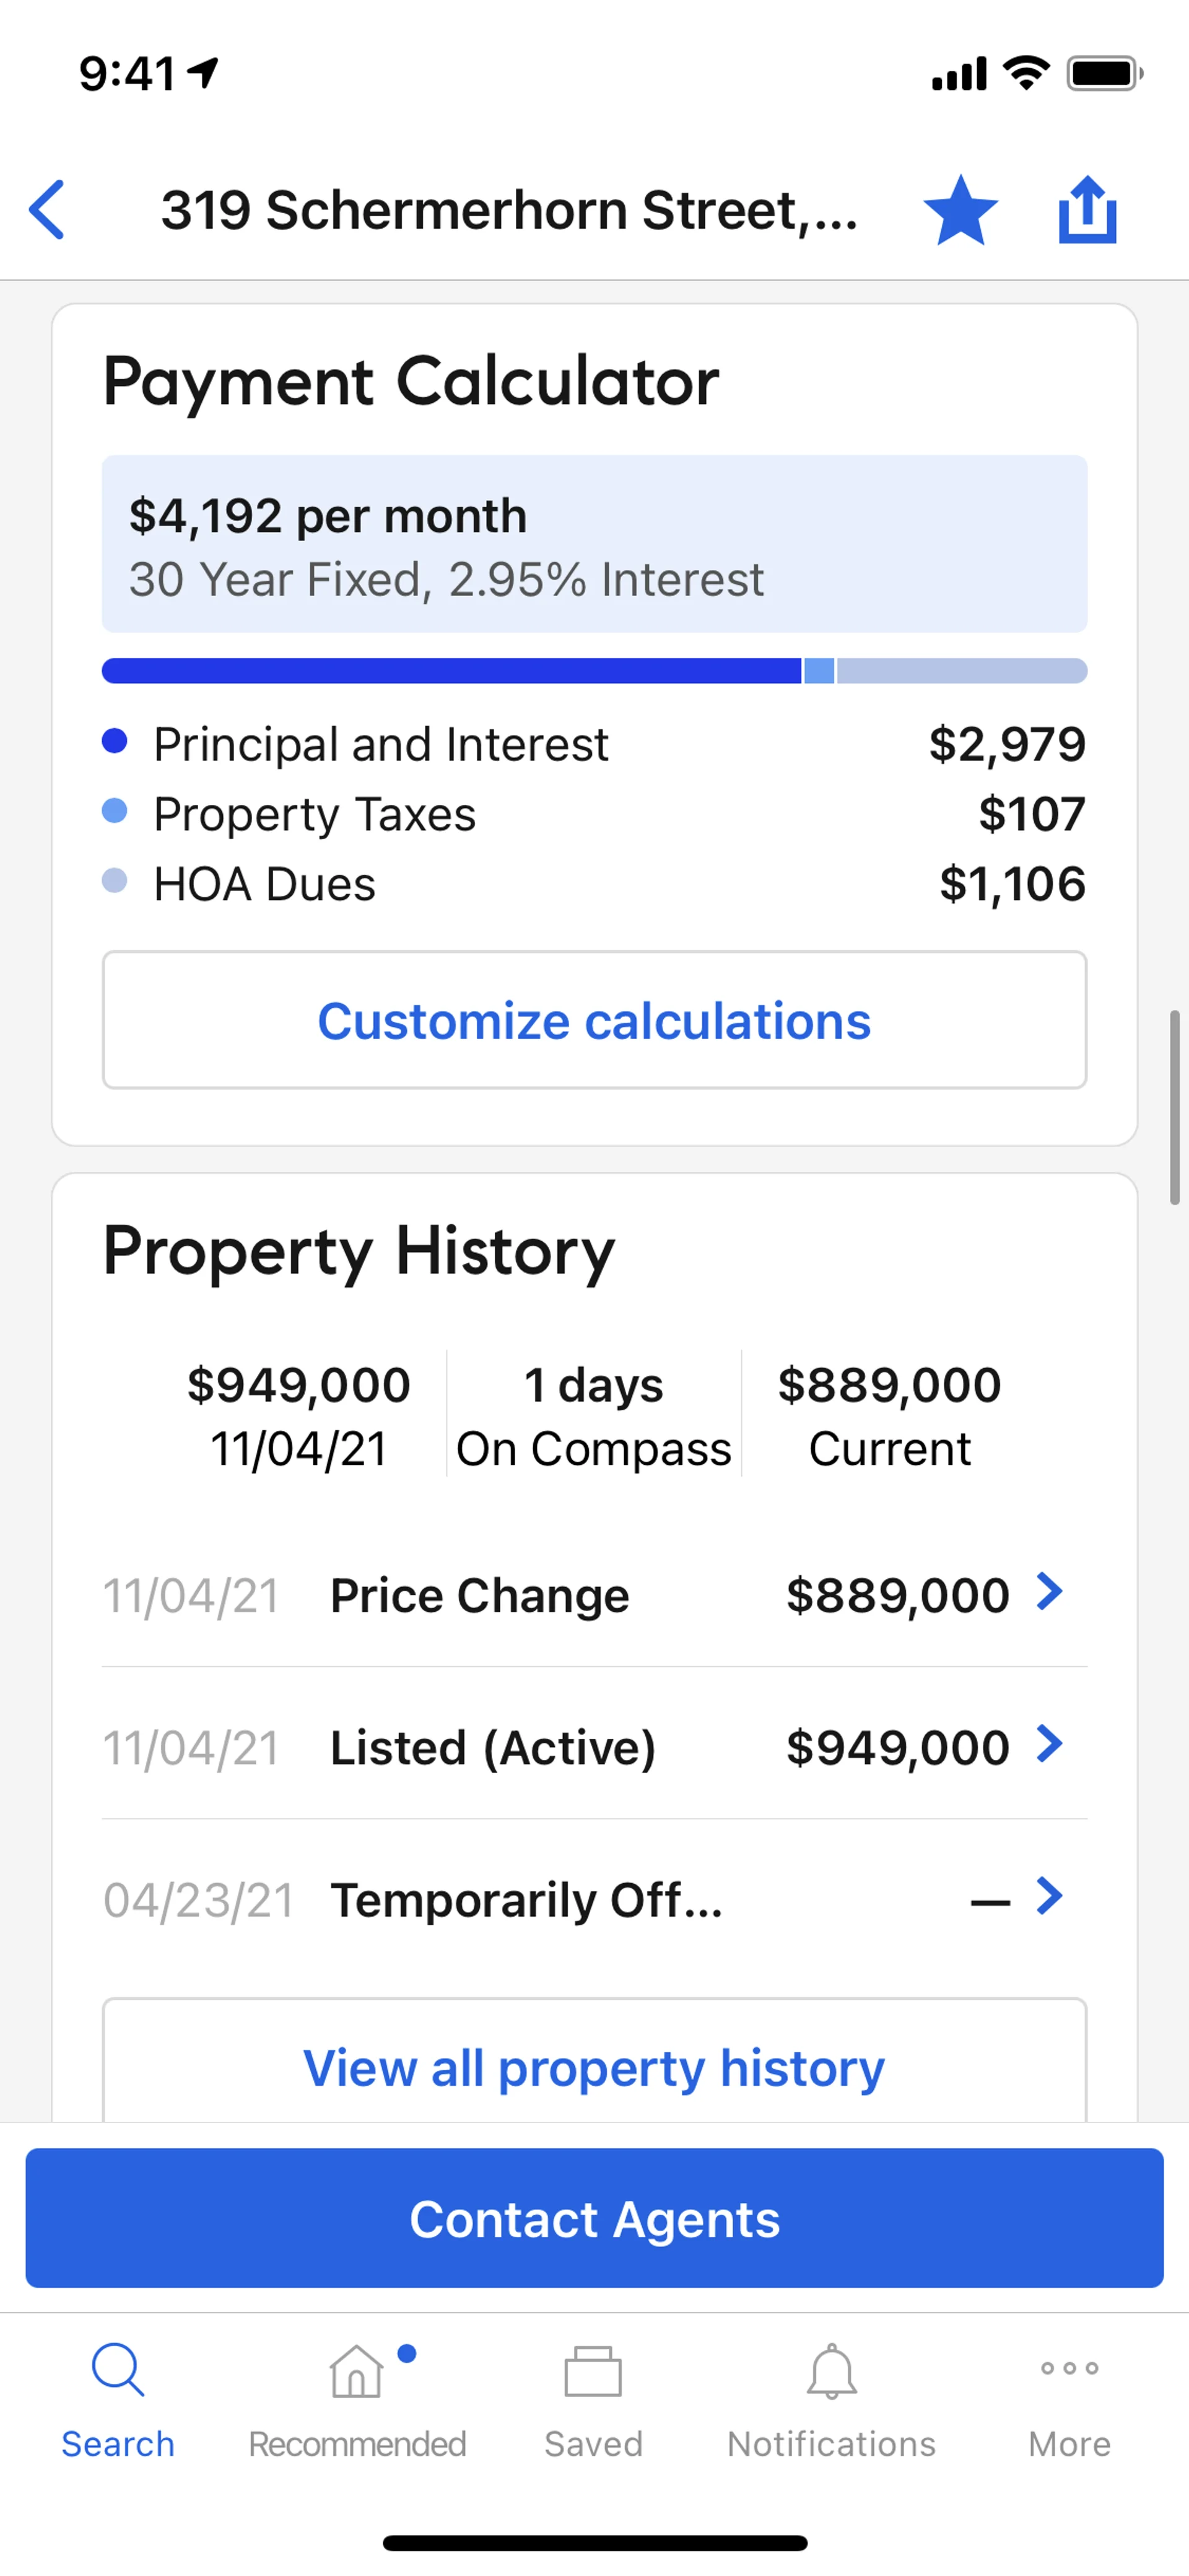
Task: Expand the Price Change $889,000 entry
Action: coord(1049,1592)
